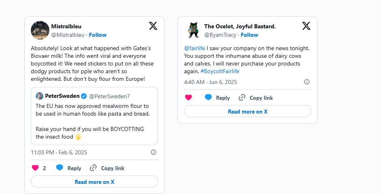The image size is (381, 194).
Task: Click the 11:03 PM Feb 6, 2025 timestamp
Action: click(x=59, y=152)
